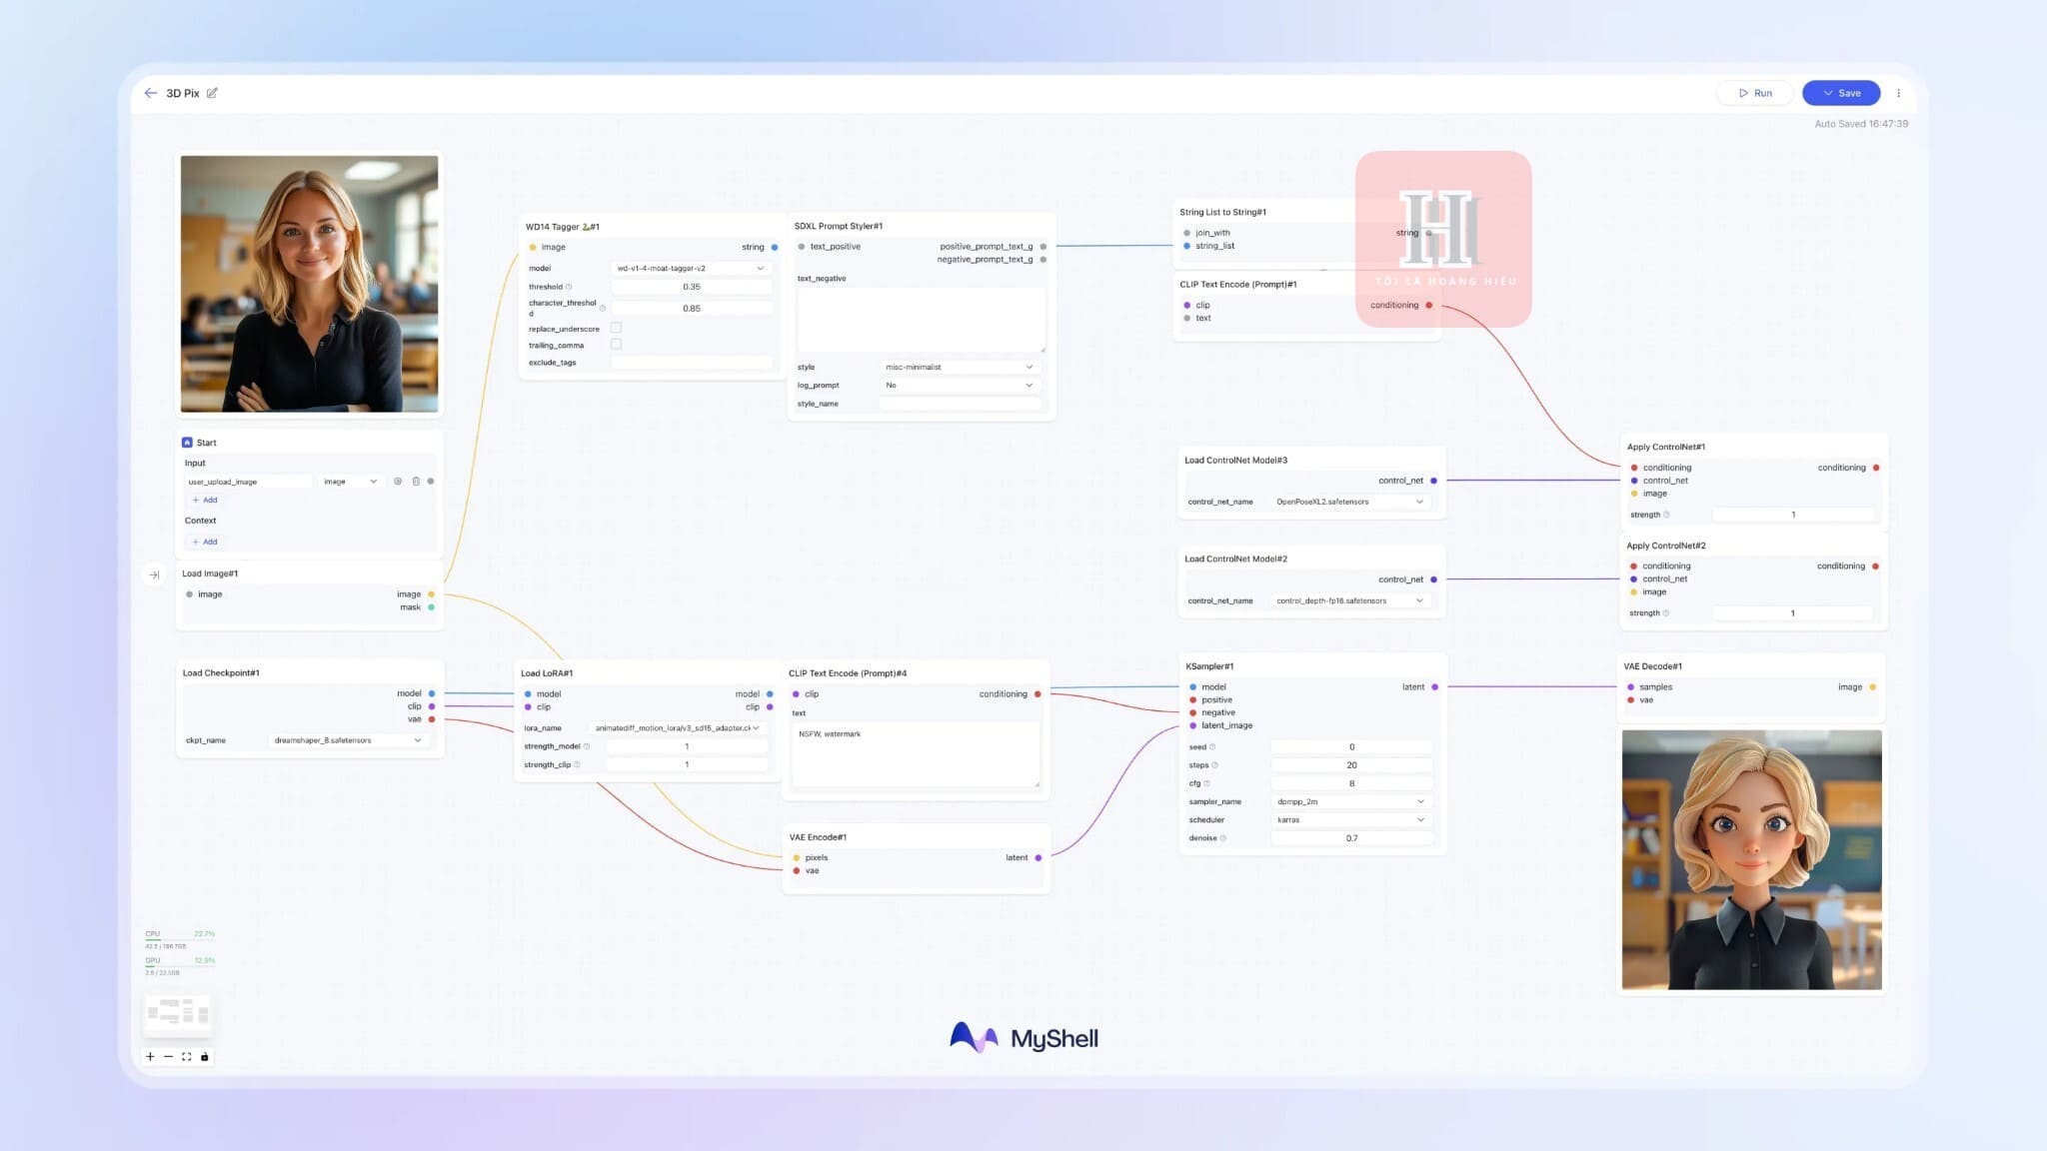Viewport: 2047px width, 1151px height.
Task: Click the denoise value field in KSampler
Action: coord(1351,838)
